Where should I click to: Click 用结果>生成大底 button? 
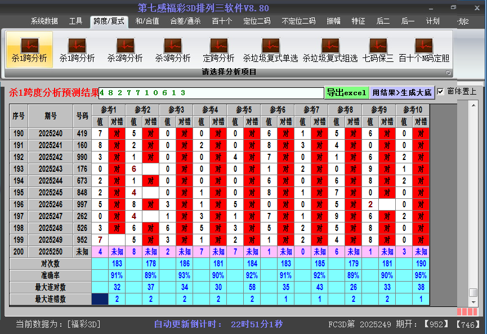(402, 92)
